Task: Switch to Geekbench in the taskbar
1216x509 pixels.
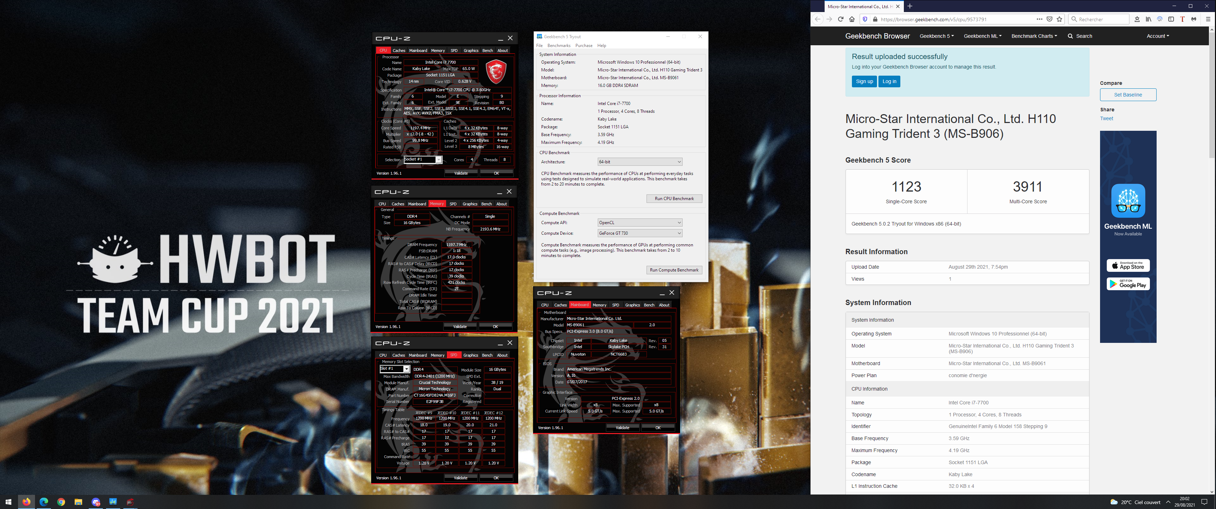Action: (113, 502)
